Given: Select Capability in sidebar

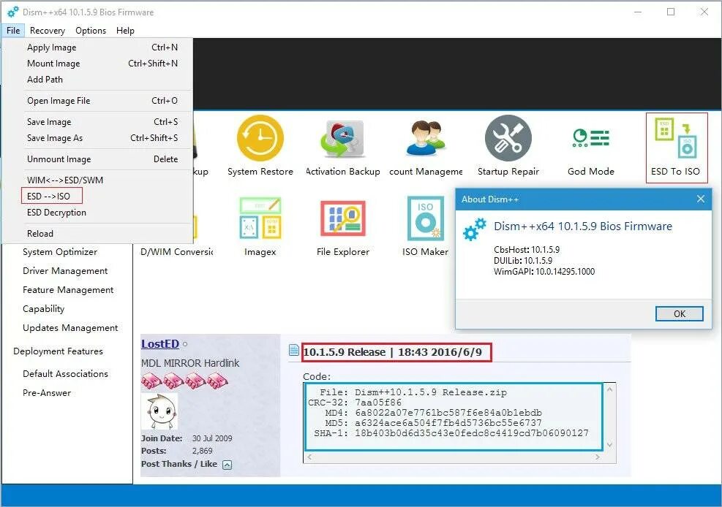Looking at the screenshot, I should click(44, 309).
